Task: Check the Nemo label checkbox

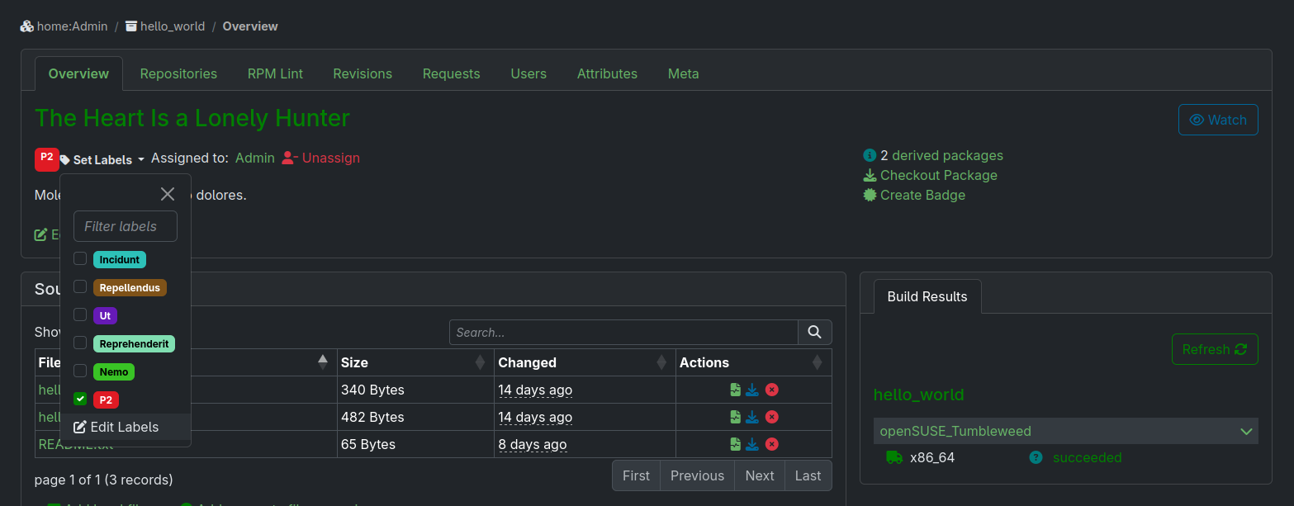Action: (x=80, y=371)
